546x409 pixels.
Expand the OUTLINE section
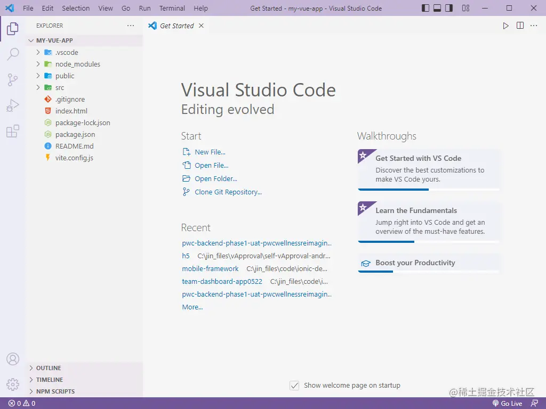click(85, 368)
